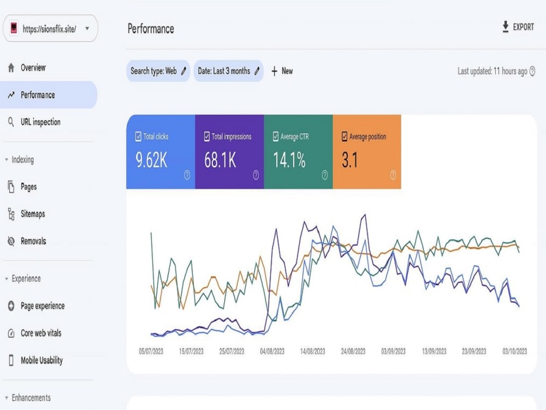Go to Overview in sidebar
Screen dimensions: 546x410
[33, 68]
